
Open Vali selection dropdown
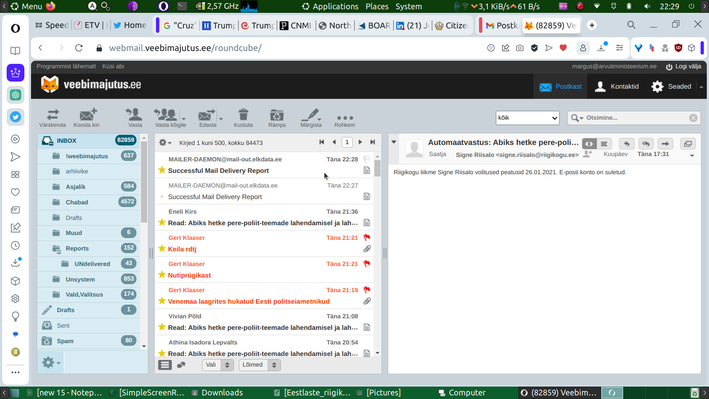(218, 365)
